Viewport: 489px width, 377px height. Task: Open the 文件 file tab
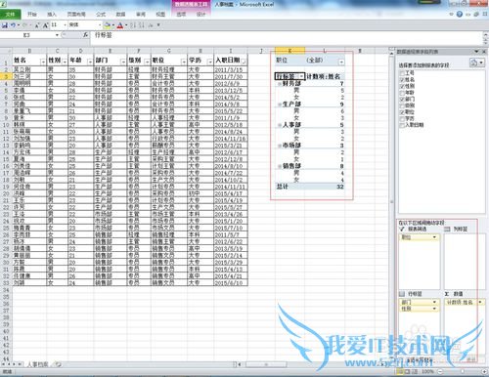coord(11,15)
